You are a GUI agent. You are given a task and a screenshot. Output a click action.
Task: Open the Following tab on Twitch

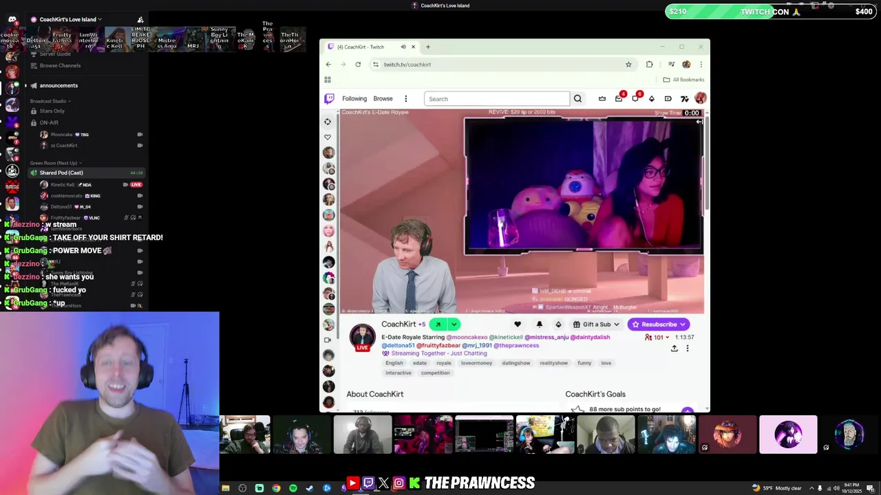tap(354, 98)
